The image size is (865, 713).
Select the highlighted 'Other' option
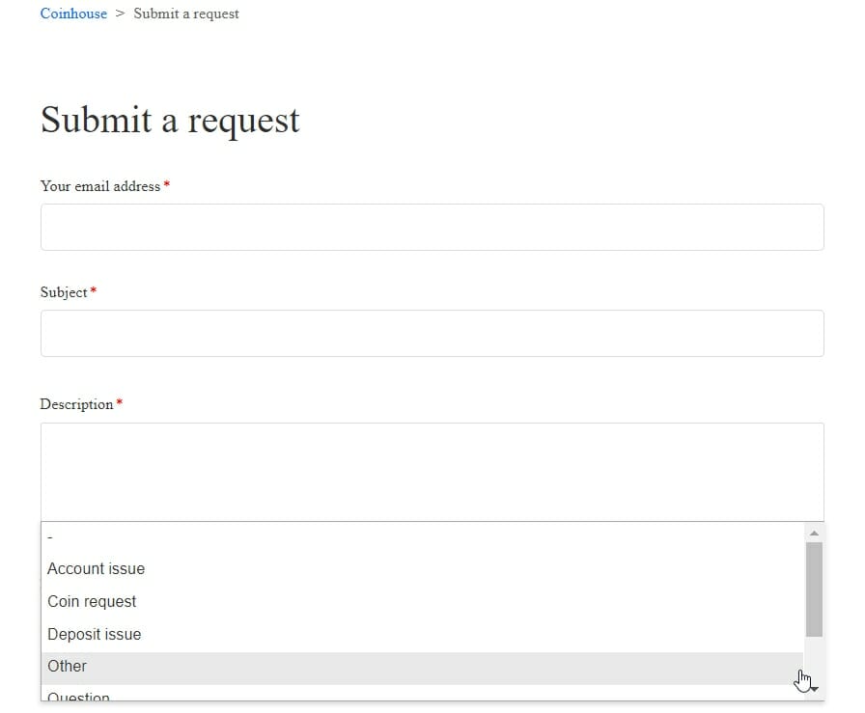(422, 667)
